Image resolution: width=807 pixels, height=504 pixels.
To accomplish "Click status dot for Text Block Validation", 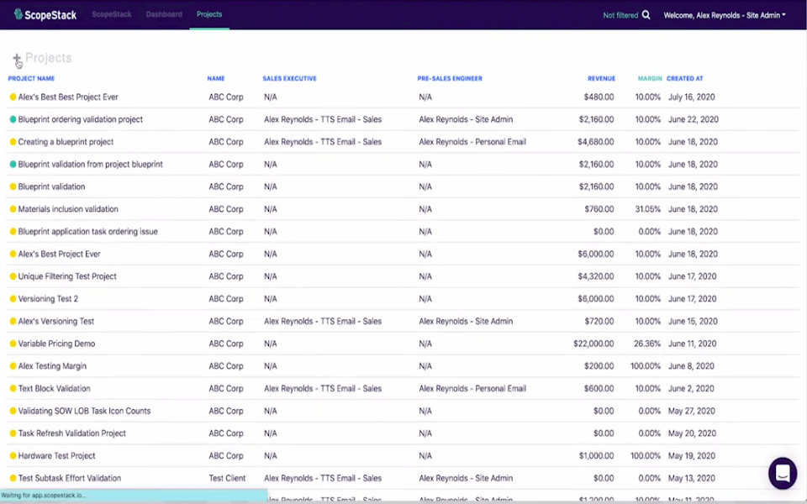I will pyautogui.click(x=13, y=388).
